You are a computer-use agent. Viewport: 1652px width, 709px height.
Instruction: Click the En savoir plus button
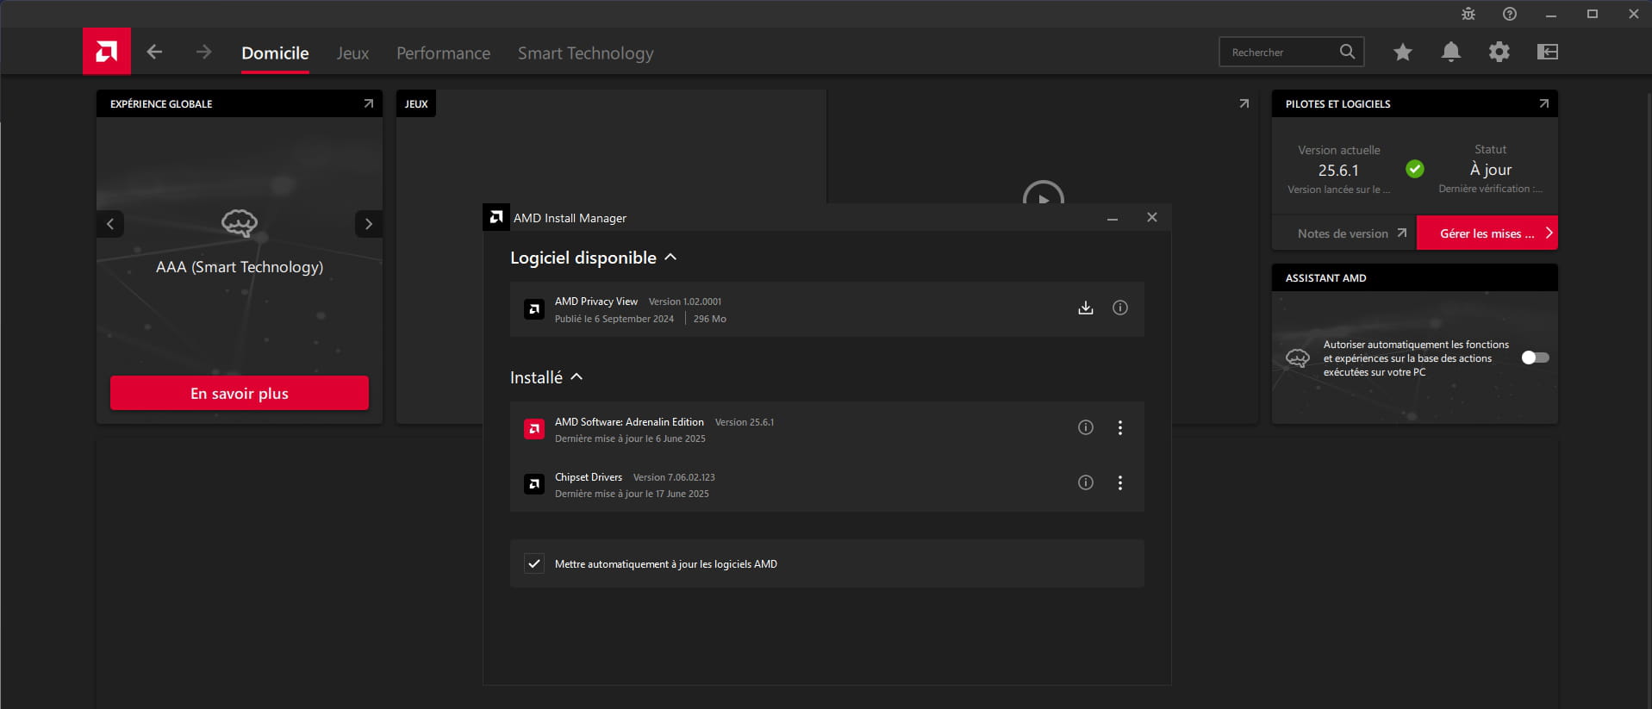[240, 393]
